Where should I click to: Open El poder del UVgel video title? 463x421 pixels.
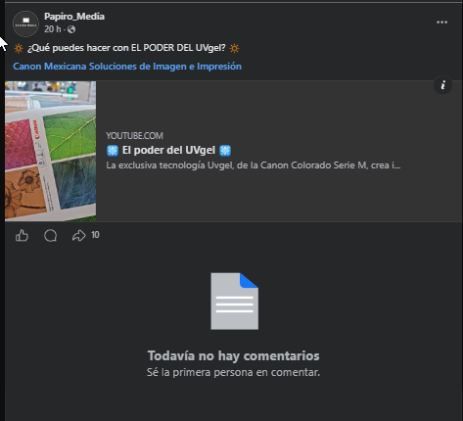168,150
